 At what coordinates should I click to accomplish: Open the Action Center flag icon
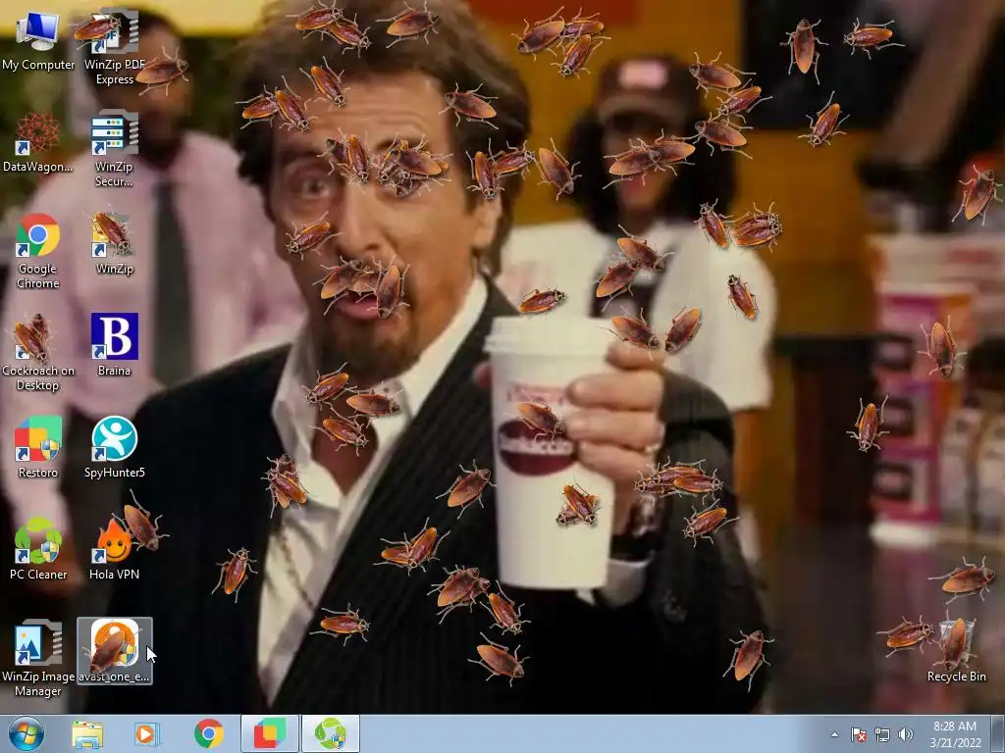point(858,734)
